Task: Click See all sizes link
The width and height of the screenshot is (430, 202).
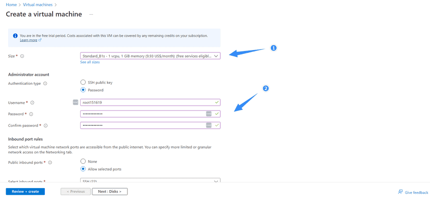Action: [x=90, y=62]
